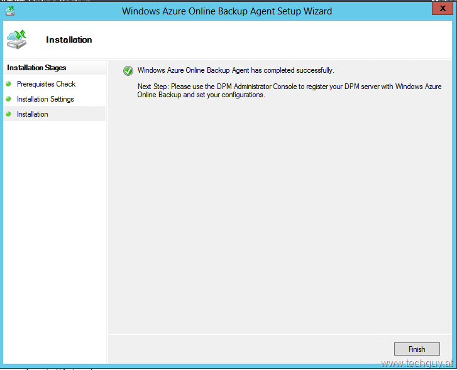
Task: Click green dot beside Installation Settings
Action: (x=8, y=99)
